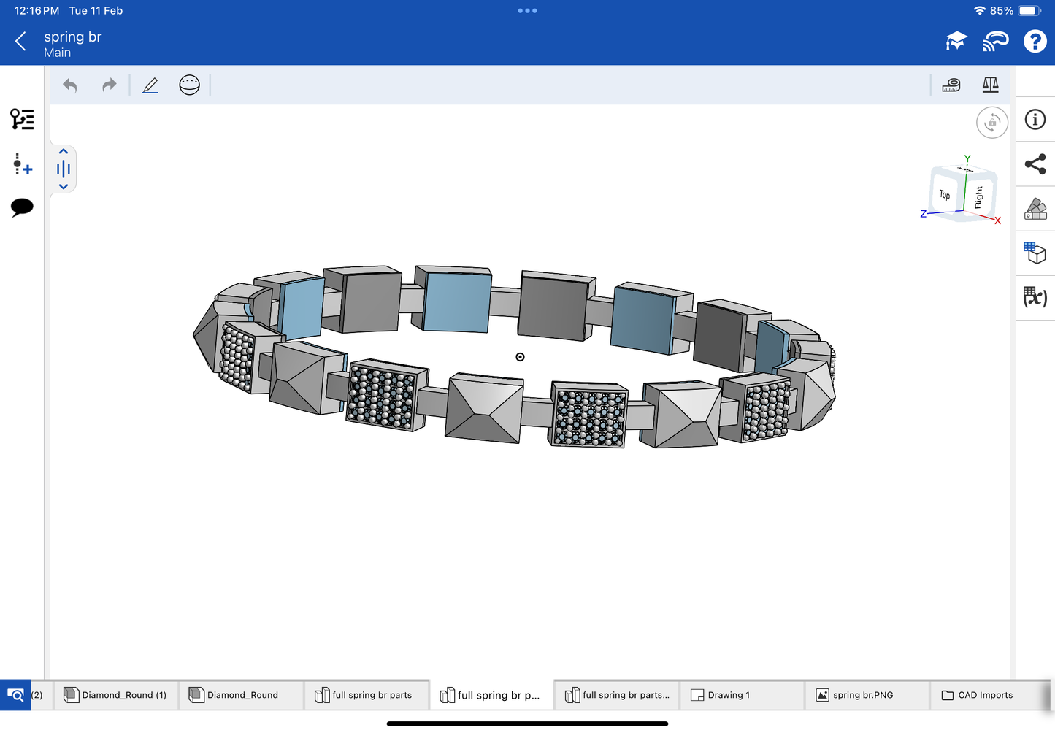Viewport: 1055px width, 733px height.
Task: Select the Sketch pencil tool
Action: (150, 85)
